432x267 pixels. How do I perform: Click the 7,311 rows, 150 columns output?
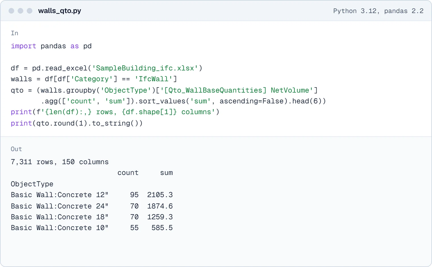pos(60,162)
